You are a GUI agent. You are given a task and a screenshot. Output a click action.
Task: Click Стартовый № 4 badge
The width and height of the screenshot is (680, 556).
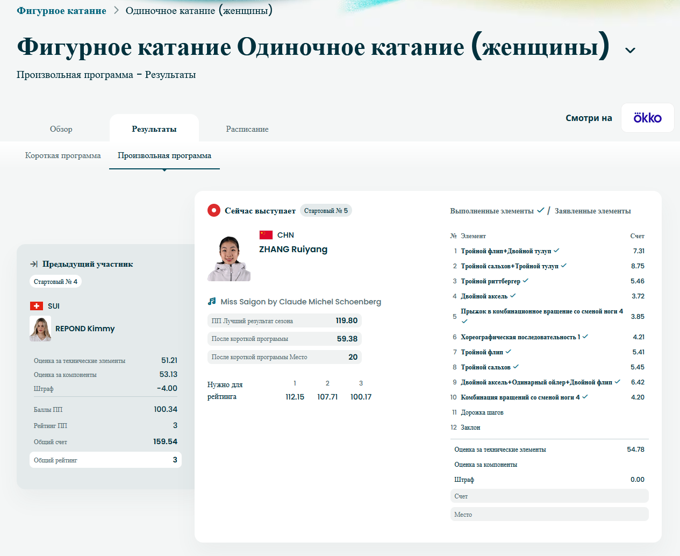[55, 282]
